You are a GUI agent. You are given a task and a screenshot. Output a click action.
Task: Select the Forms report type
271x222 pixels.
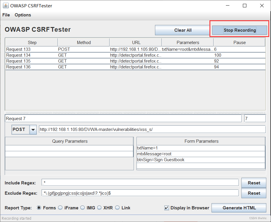(x=39, y=208)
